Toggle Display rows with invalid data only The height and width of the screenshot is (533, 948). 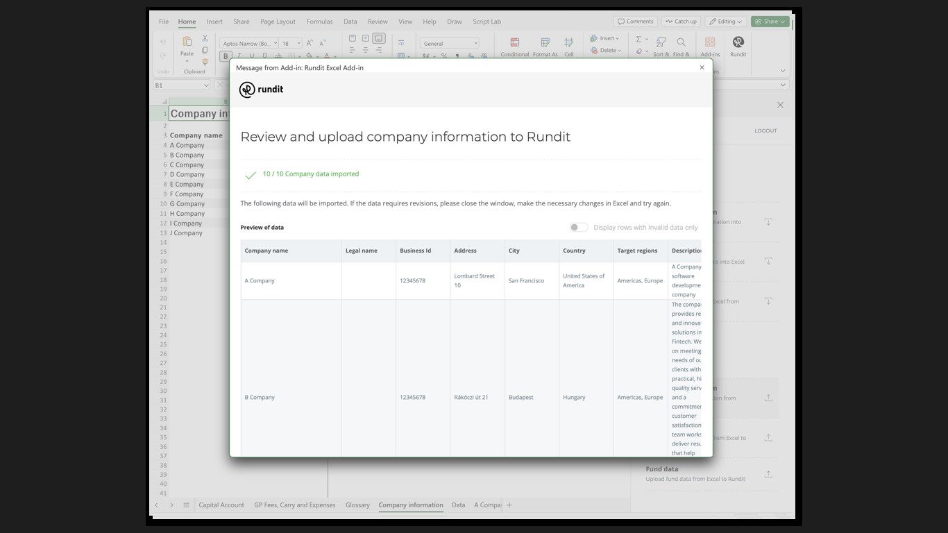[x=578, y=228]
